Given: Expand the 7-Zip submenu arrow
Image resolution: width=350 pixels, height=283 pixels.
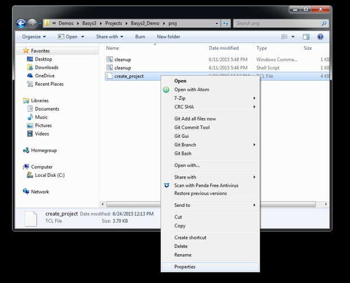Looking at the screenshot, I should [x=254, y=98].
